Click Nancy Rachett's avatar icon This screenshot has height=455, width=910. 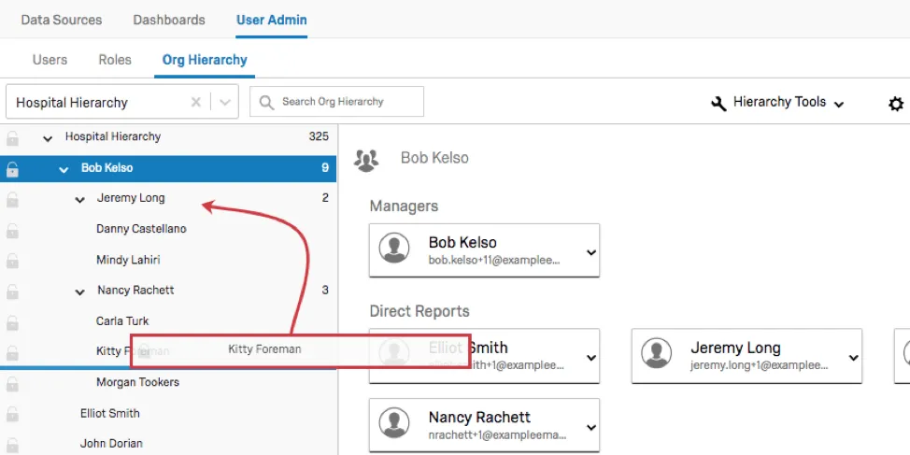point(396,424)
